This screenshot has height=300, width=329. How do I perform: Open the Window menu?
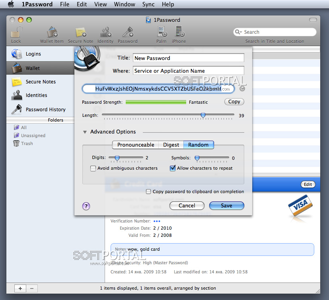[x=125, y=4]
